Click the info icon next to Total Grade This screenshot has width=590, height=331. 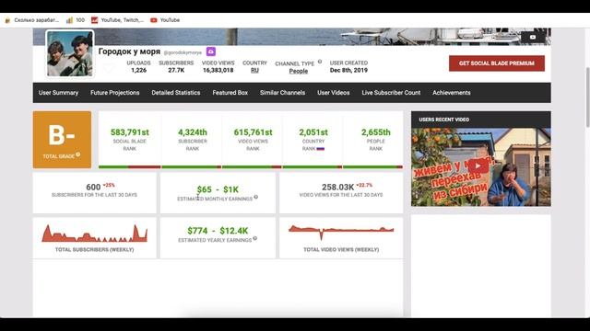(x=77, y=154)
